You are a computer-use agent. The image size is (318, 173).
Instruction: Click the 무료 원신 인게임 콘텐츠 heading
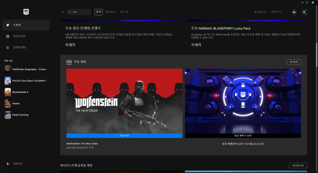pyautogui.click(x=83, y=28)
